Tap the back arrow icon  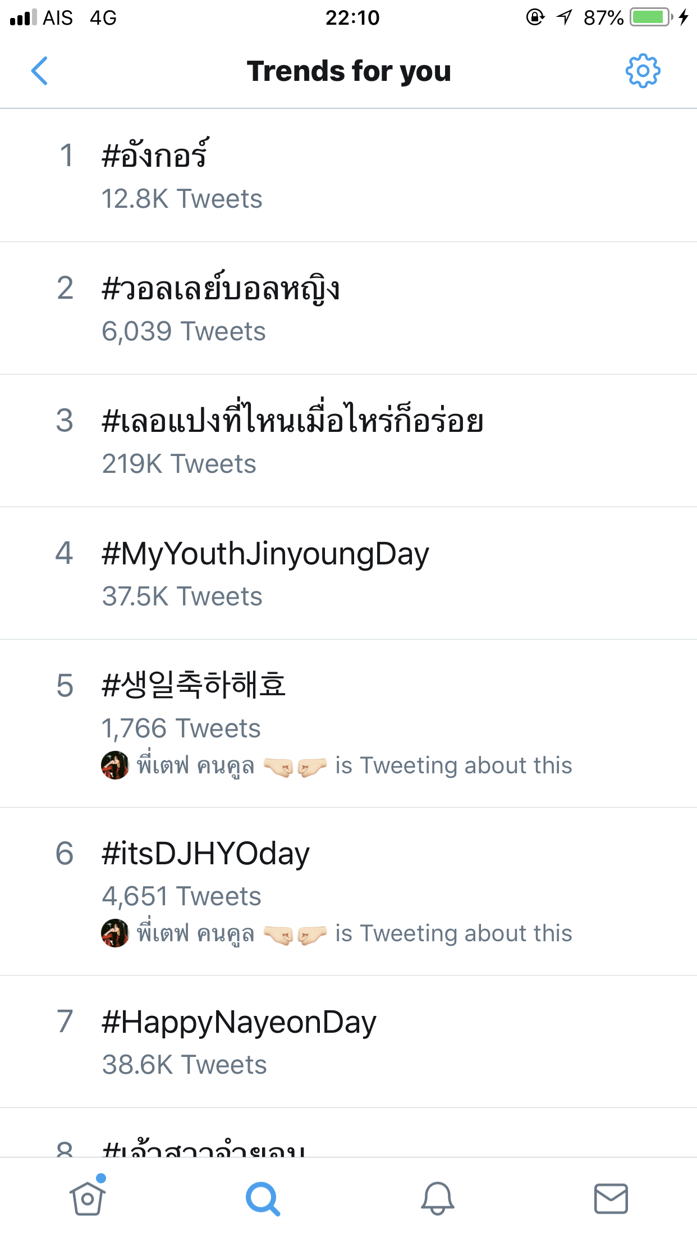(x=39, y=71)
